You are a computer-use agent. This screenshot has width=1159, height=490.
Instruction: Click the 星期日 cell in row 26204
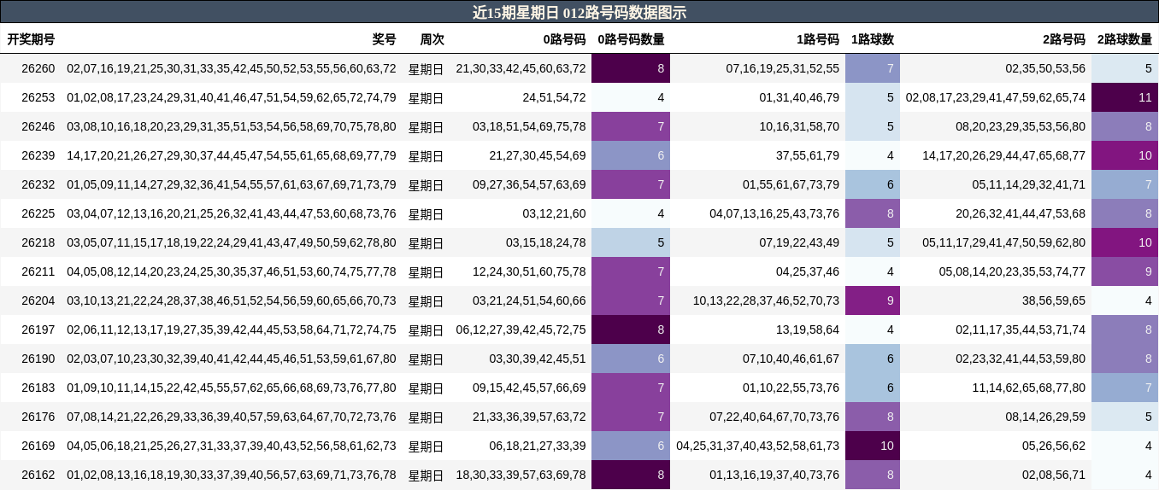click(427, 300)
